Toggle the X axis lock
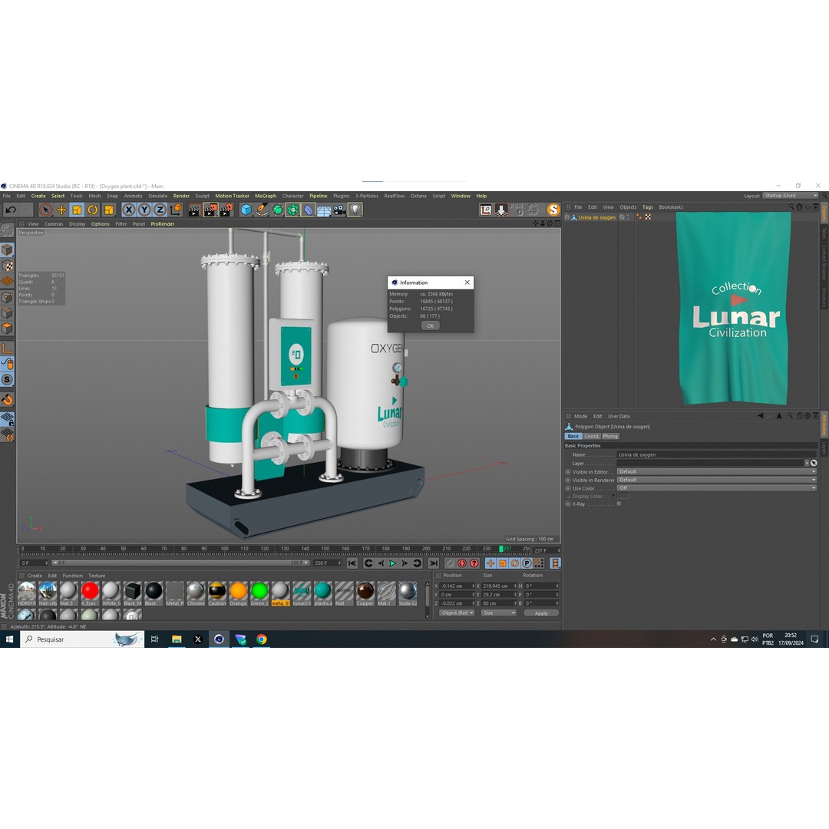829x829 pixels. [128, 210]
